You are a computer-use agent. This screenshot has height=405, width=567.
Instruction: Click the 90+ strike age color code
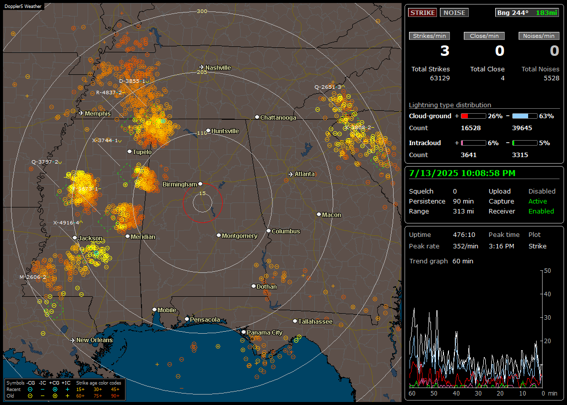click(115, 396)
